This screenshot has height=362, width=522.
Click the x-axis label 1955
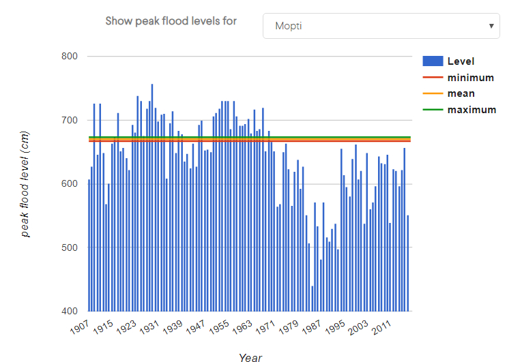(x=219, y=327)
